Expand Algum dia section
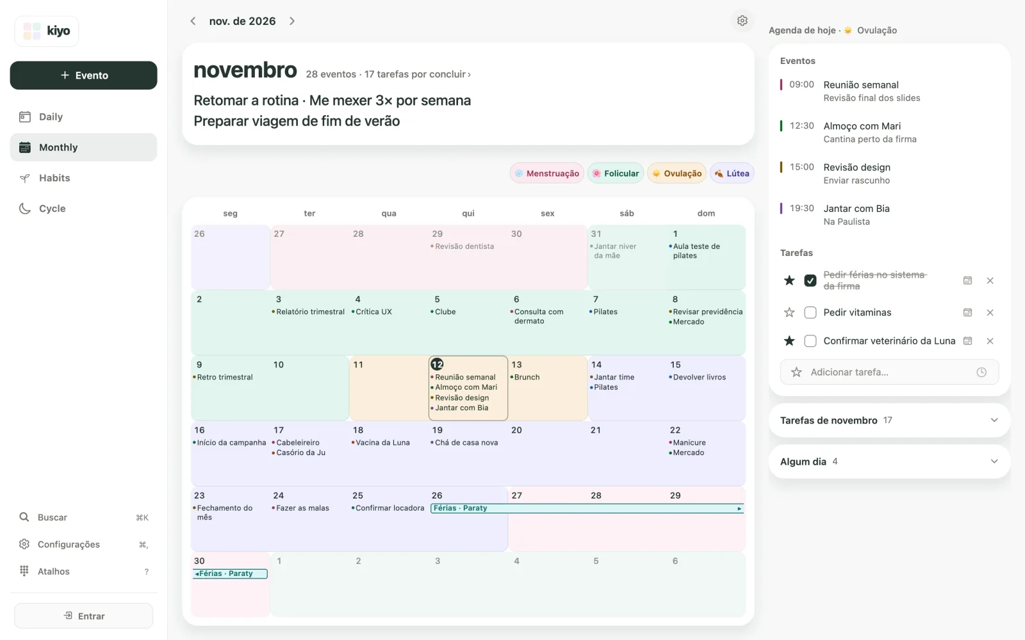 tap(889, 461)
